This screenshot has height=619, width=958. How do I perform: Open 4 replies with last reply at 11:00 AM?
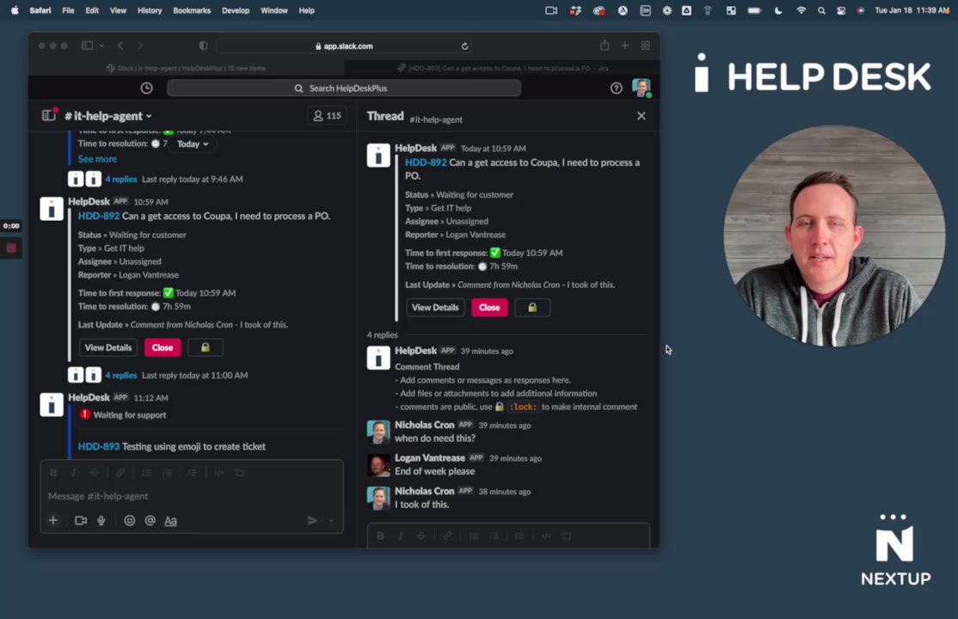tap(121, 375)
